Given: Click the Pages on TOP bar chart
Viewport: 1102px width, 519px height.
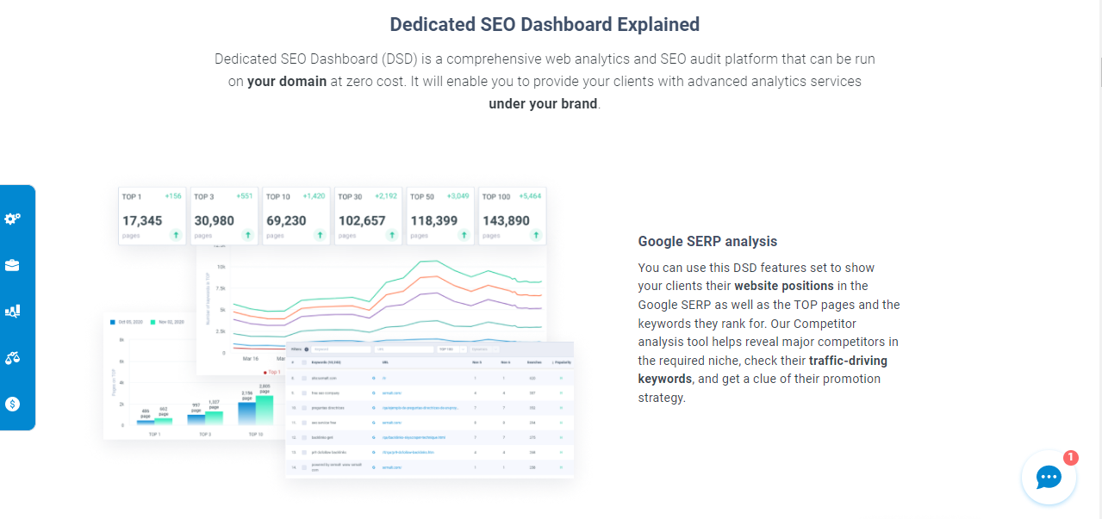Looking at the screenshot, I should tap(194, 377).
